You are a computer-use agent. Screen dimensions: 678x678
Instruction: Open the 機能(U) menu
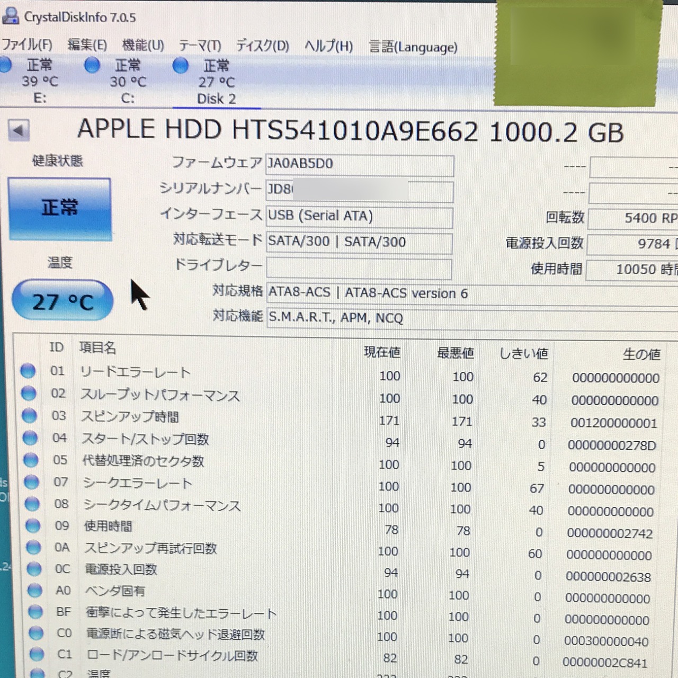(143, 45)
